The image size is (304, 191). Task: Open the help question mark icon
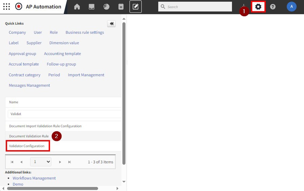273,7
